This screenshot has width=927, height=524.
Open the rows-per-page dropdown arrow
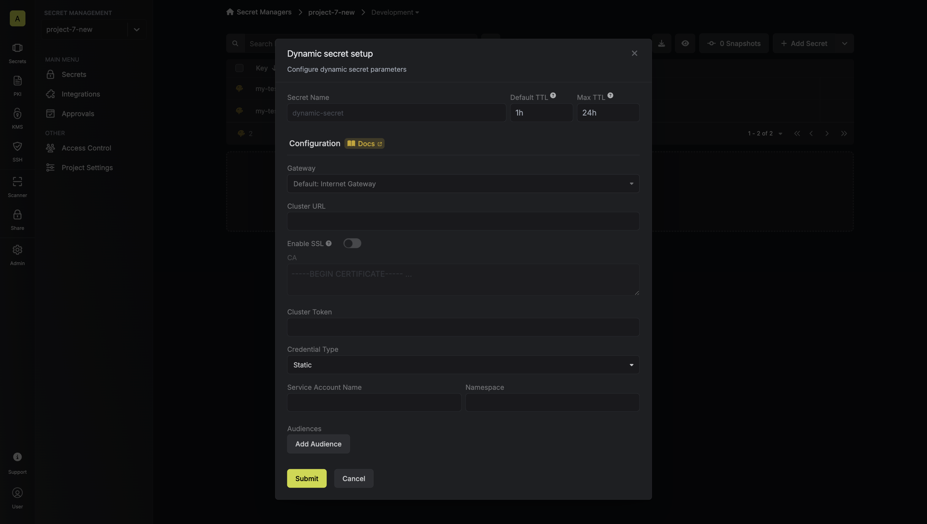780,134
